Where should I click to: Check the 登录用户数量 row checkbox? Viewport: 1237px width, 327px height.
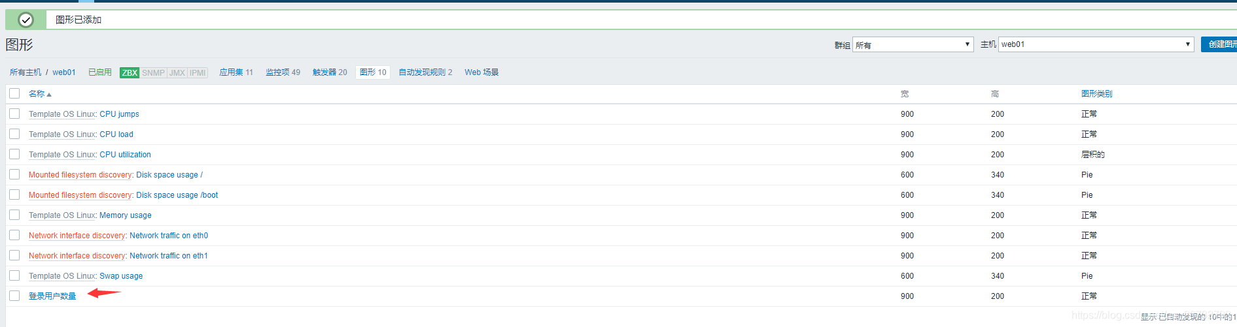pyautogui.click(x=14, y=296)
